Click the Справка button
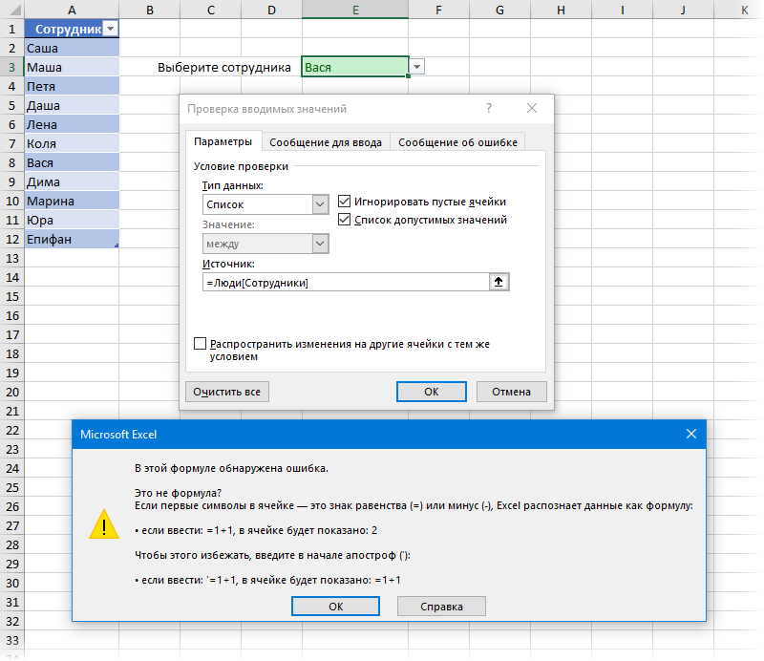Screen dimensions: 764x661 click(x=441, y=606)
